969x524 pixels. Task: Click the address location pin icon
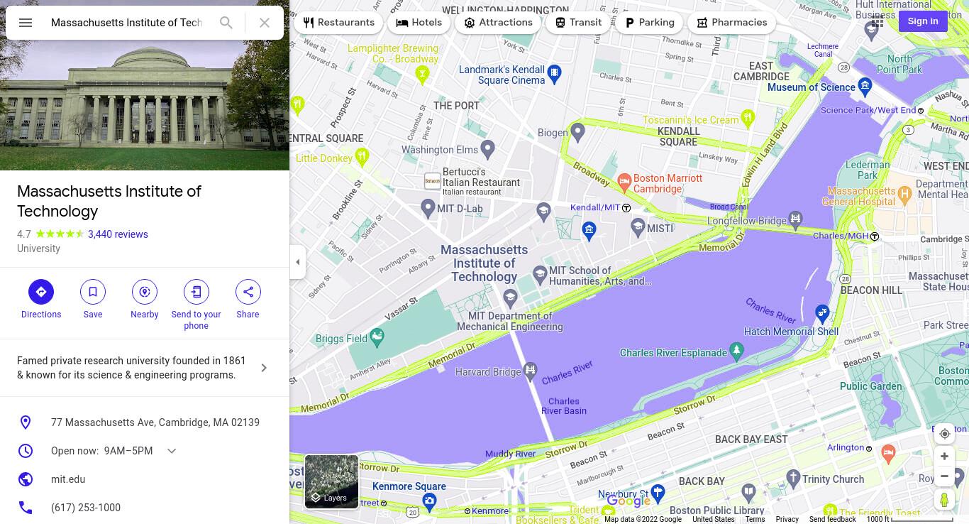tap(26, 422)
